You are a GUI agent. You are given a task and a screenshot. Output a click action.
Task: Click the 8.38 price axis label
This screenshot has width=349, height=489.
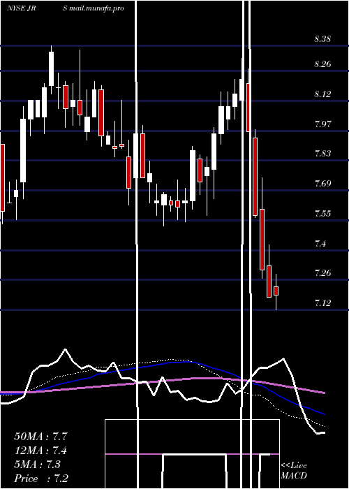pos(322,39)
